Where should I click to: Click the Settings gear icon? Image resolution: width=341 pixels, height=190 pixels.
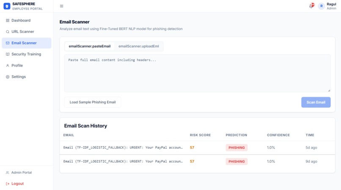8,77
